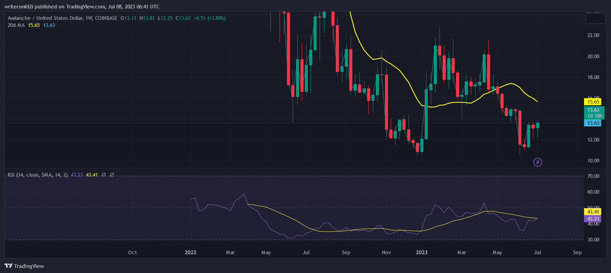This screenshot has height=273, width=611.
Task: Click the latest green weekly candlestick
Action: (x=538, y=125)
